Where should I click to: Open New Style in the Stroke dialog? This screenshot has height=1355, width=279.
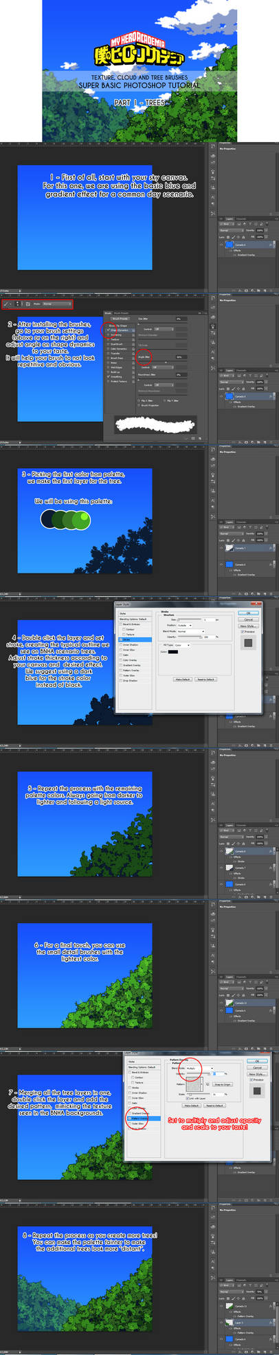click(248, 626)
